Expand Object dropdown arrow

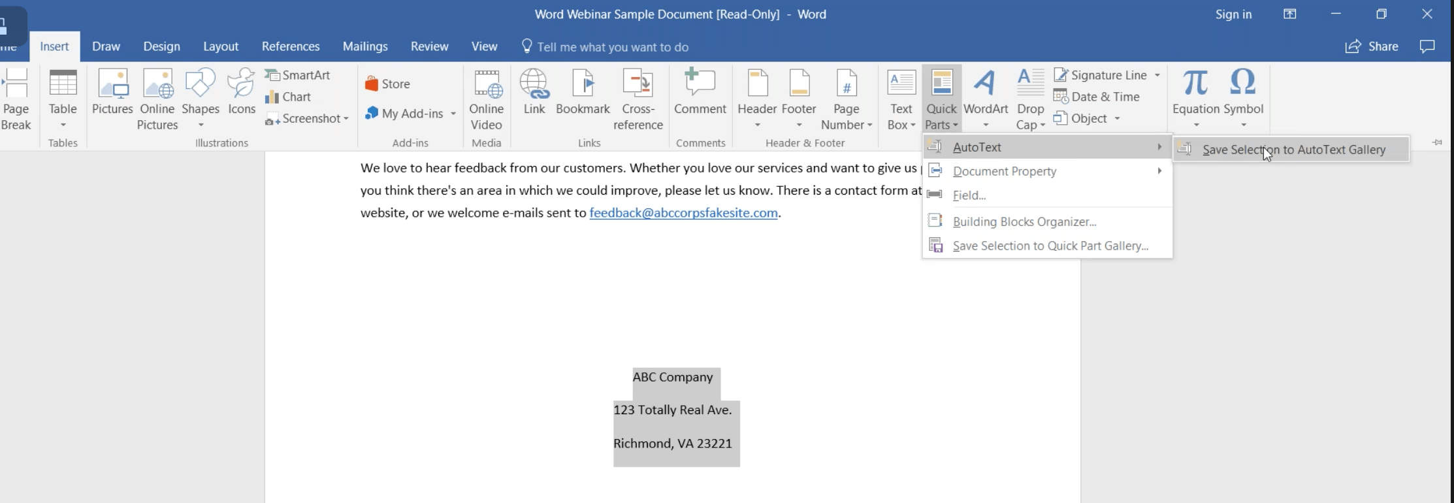(1117, 118)
